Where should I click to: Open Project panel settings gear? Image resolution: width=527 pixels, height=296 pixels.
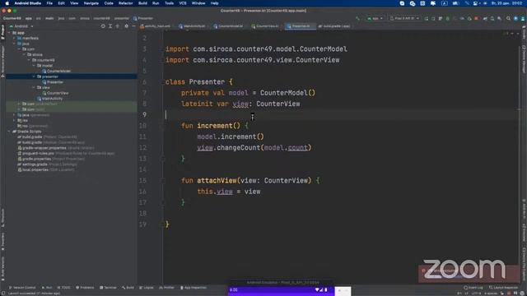[126, 26]
